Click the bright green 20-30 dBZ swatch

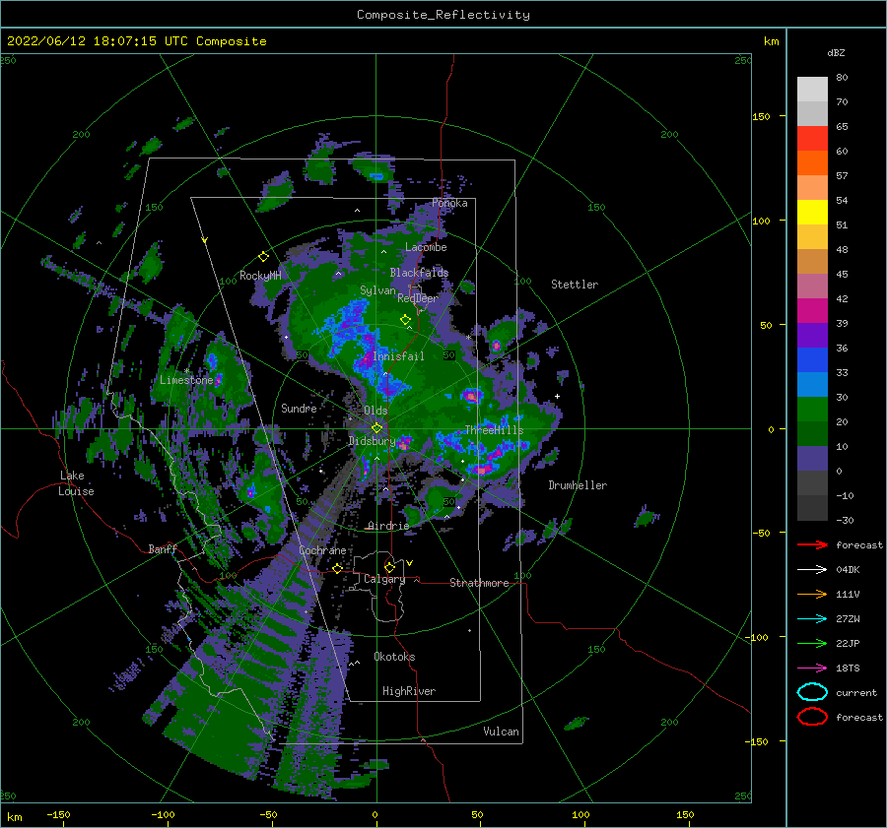pyautogui.click(x=812, y=410)
